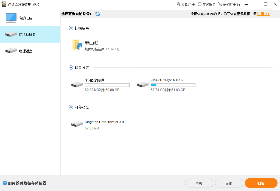
Task: Select 未分配的空间 partition name
Action: pyautogui.click(x=95, y=80)
